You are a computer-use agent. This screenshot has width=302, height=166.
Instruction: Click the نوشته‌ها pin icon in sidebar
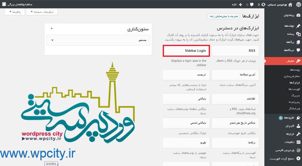(x=298, y=26)
